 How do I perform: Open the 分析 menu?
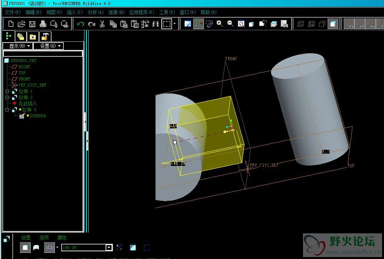pyautogui.click(x=96, y=12)
